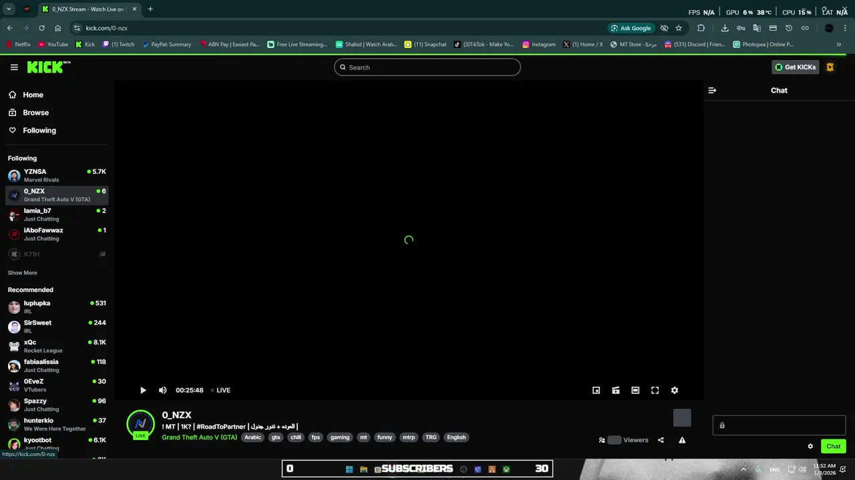Open browser history clock icon
The image size is (855, 480).
click(x=789, y=28)
